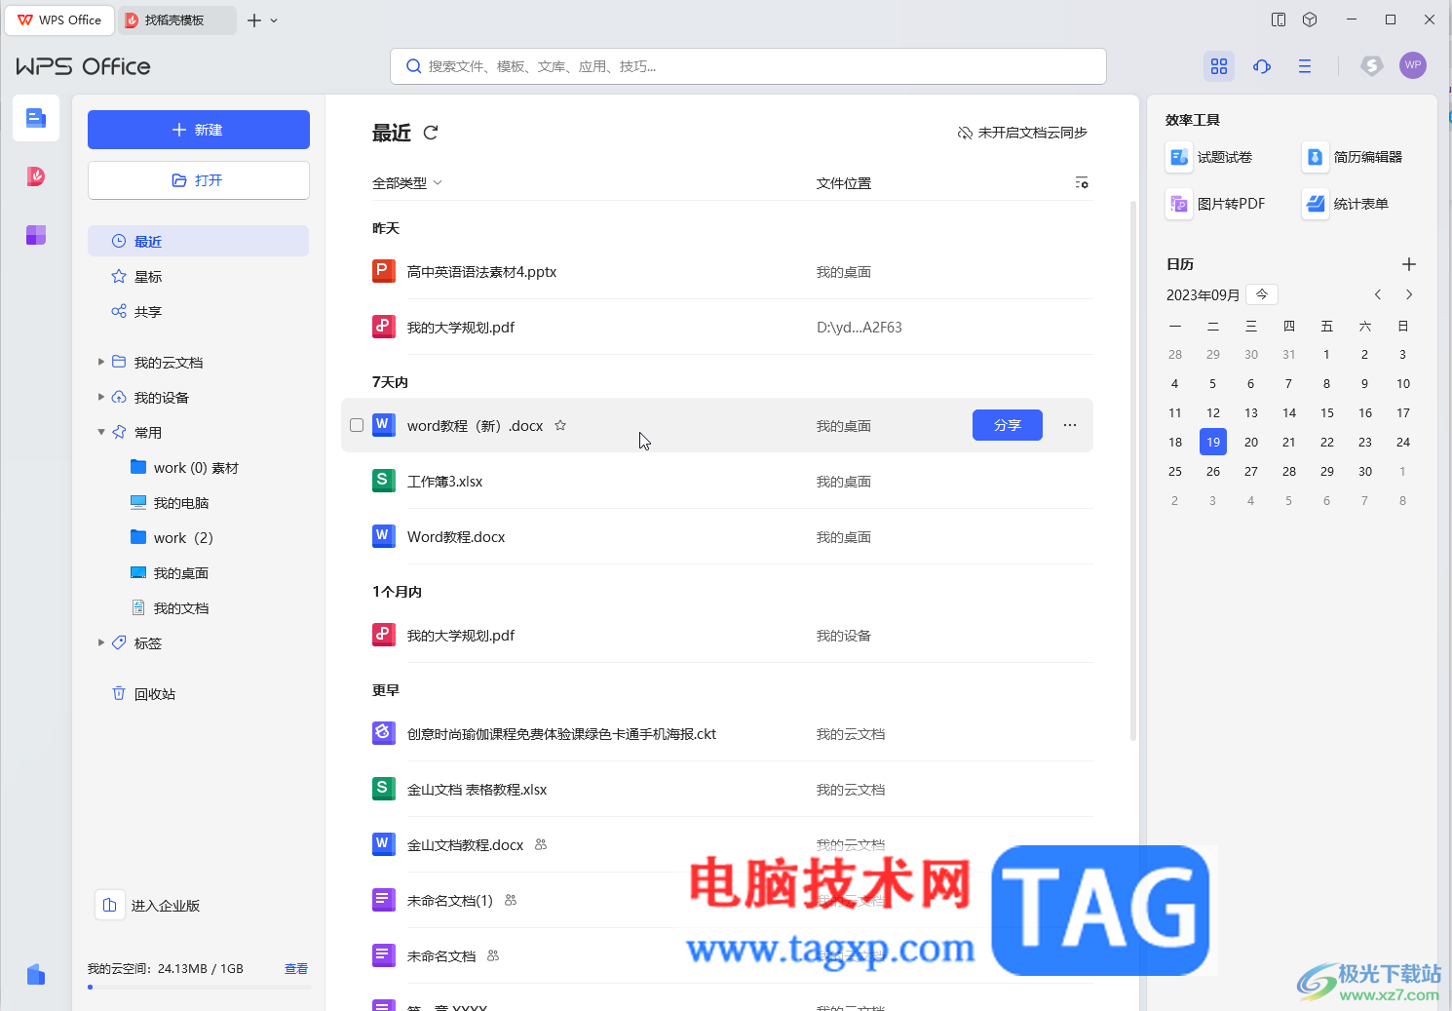Click 分享 for word教程（新）.docx

(1008, 425)
